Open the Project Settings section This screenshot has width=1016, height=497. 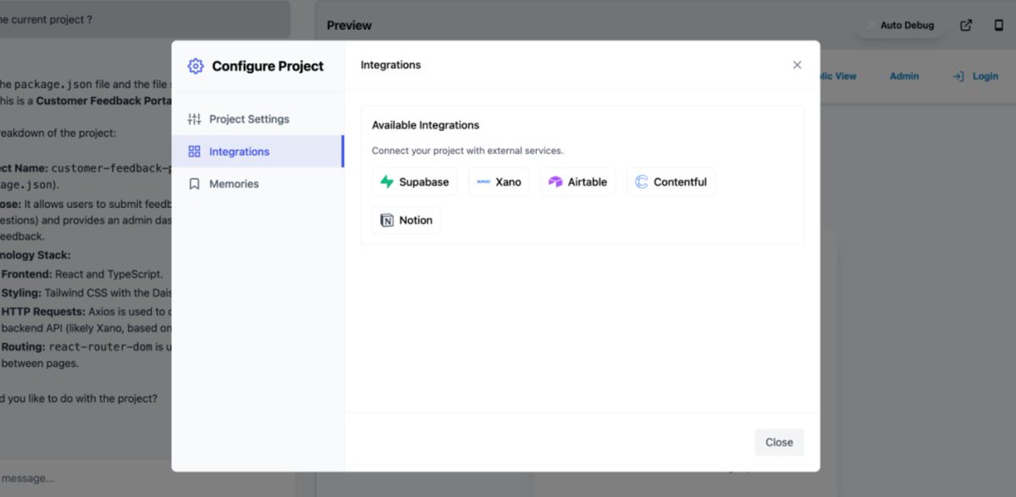[x=257, y=119]
